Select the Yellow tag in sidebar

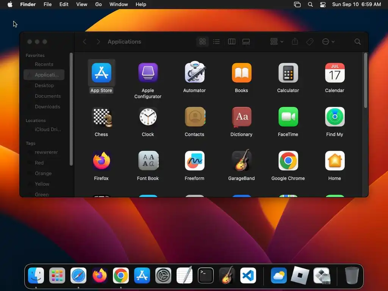click(44, 184)
